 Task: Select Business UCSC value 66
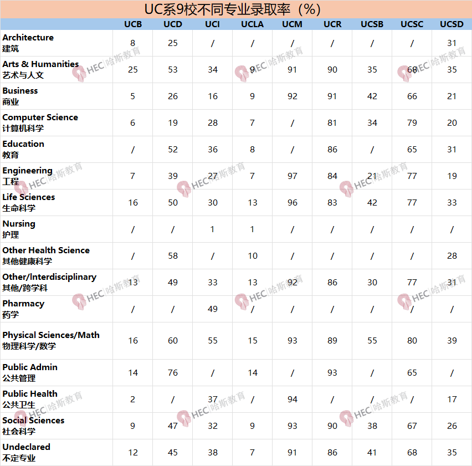pos(412,96)
